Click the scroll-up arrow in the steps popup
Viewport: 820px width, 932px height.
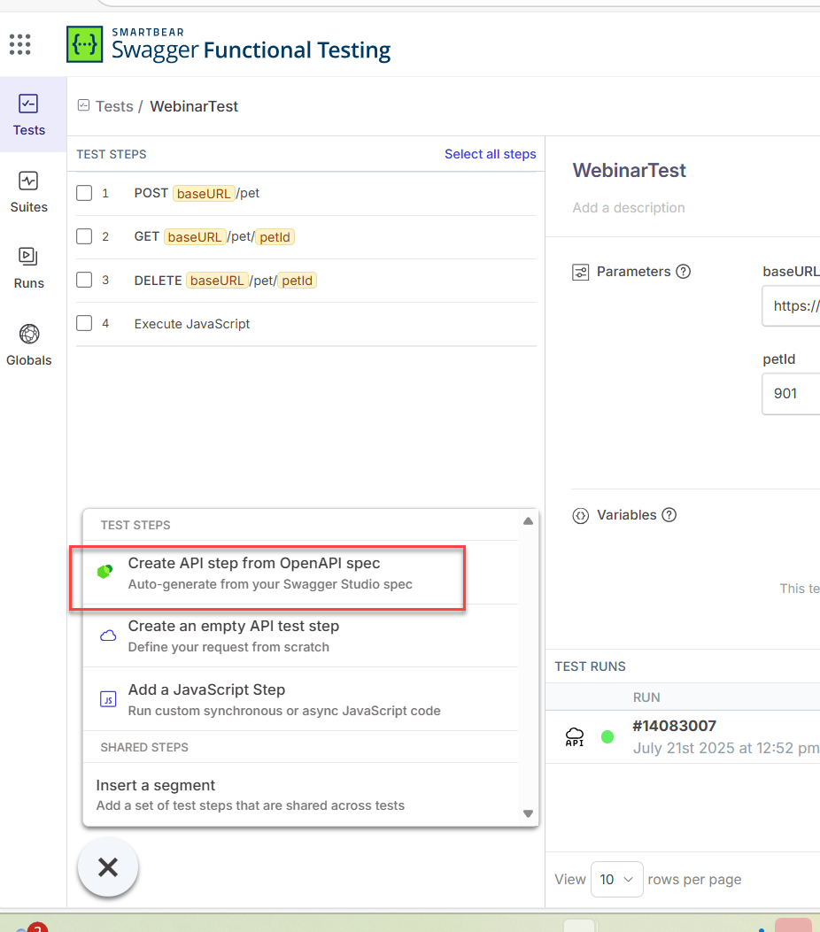pos(528,521)
